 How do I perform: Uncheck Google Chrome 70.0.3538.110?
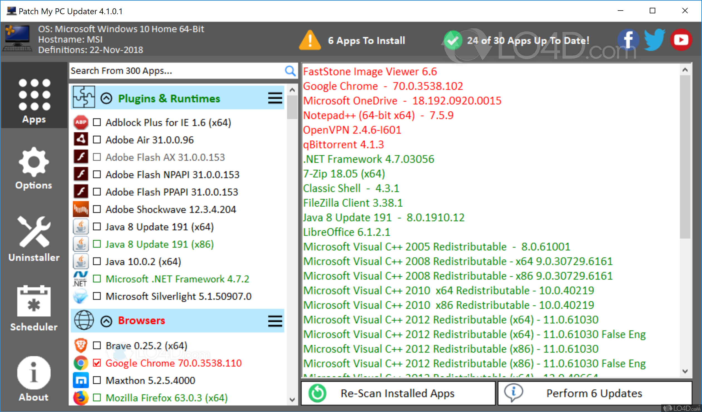click(97, 363)
